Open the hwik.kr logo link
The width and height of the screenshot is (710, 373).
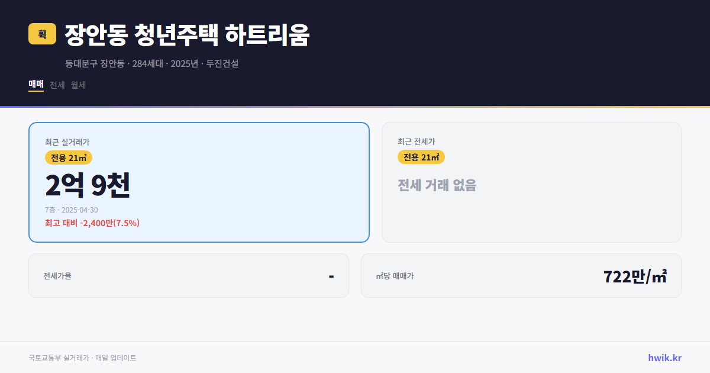coord(664,357)
